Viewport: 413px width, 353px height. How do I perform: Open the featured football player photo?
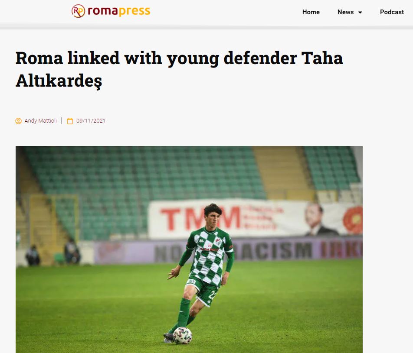point(189,249)
